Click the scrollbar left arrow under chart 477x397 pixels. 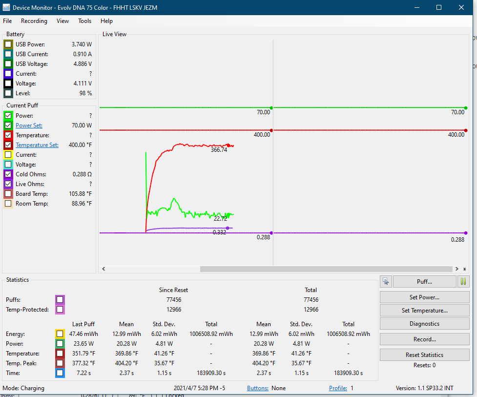[x=103, y=269]
